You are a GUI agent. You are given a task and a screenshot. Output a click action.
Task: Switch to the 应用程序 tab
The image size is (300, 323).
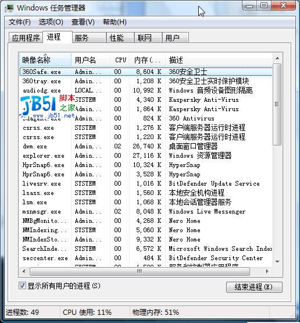tap(26, 38)
